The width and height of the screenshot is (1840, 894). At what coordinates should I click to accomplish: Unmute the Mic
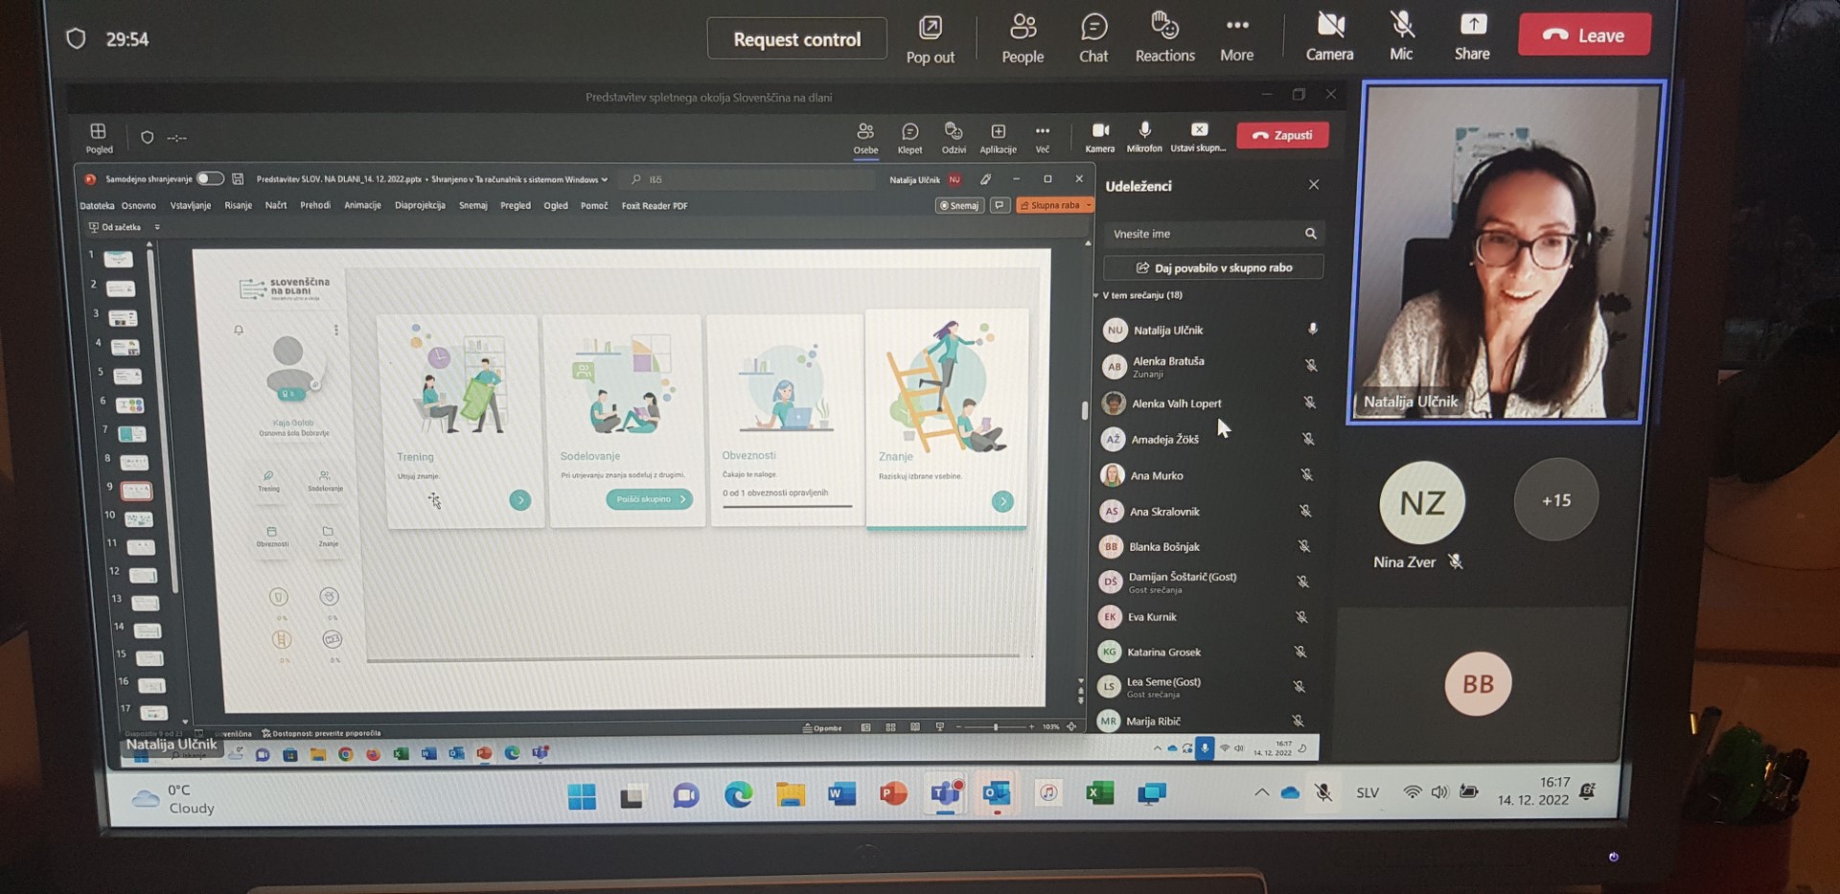1401,38
